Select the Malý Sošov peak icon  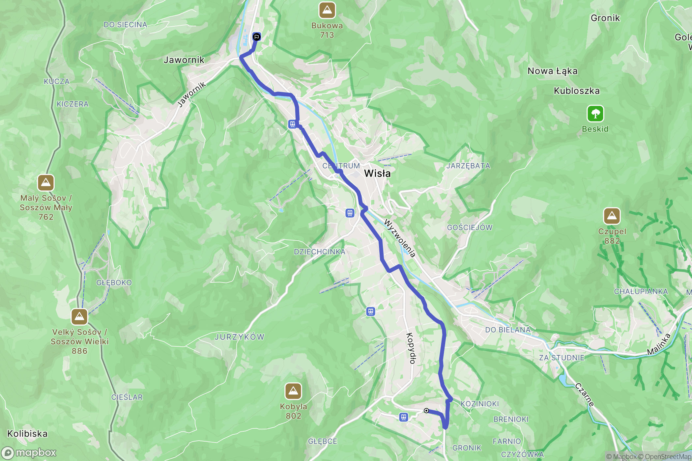point(46,183)
